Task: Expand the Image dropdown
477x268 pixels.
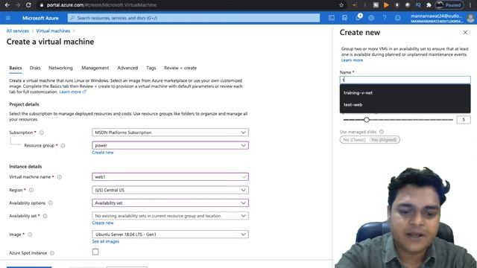Action: 170,234
